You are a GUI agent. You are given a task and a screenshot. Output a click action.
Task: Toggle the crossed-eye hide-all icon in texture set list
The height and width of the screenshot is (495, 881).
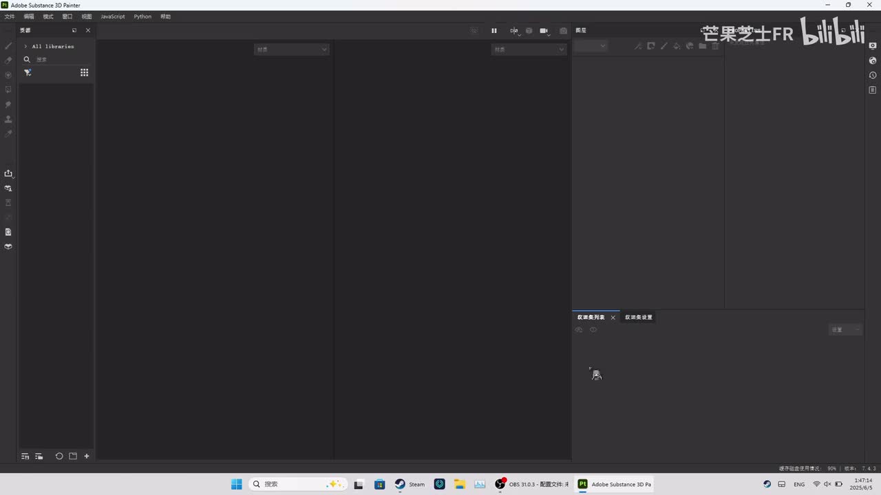(x=579, y=330)
